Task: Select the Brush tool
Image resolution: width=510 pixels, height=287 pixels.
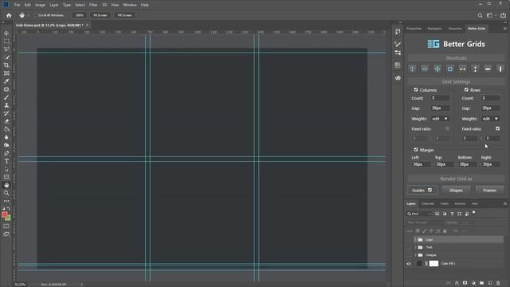Action: tap(6, 97)
